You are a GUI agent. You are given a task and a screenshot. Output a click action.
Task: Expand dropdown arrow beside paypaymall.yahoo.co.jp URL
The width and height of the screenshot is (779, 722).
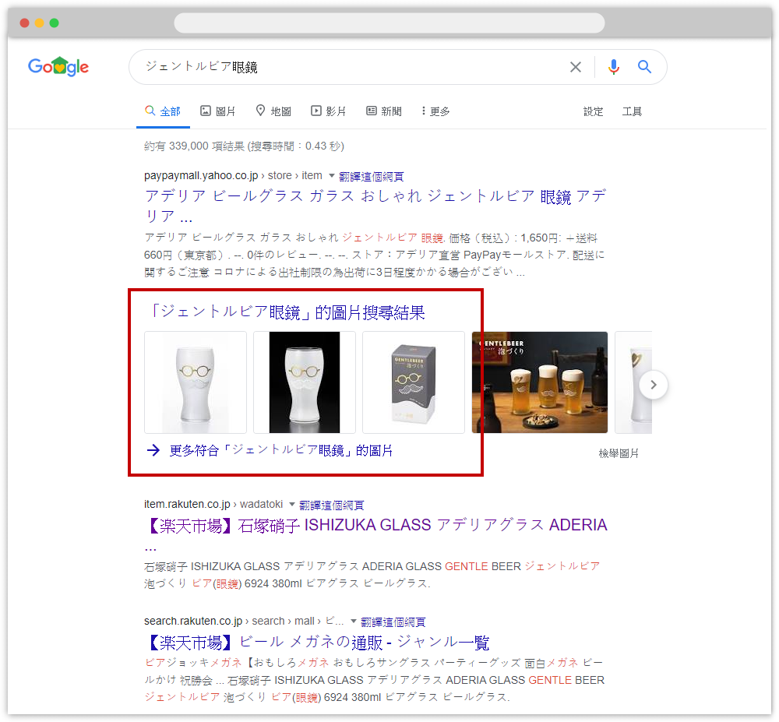332,176
